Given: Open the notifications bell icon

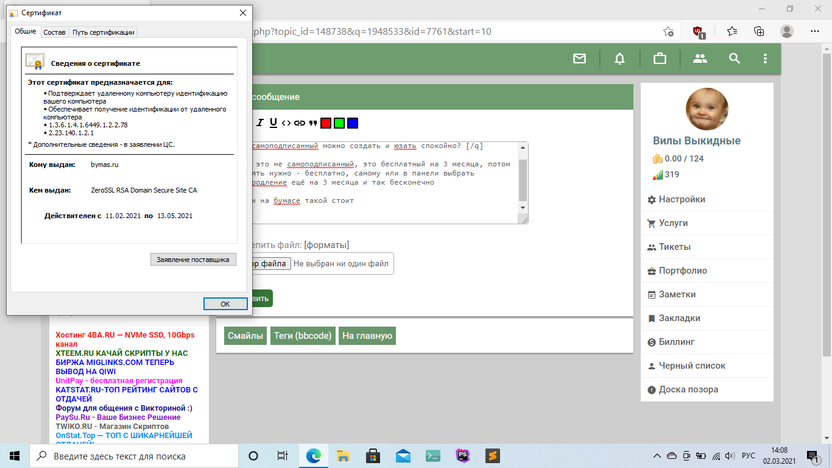Looking at the screenshot, I should 619,58.
